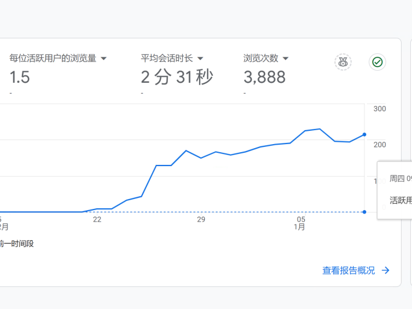The image size is (412, 309).
Task: Select the 浏览次数 3,888 metric tab
Action: (264, 76)
